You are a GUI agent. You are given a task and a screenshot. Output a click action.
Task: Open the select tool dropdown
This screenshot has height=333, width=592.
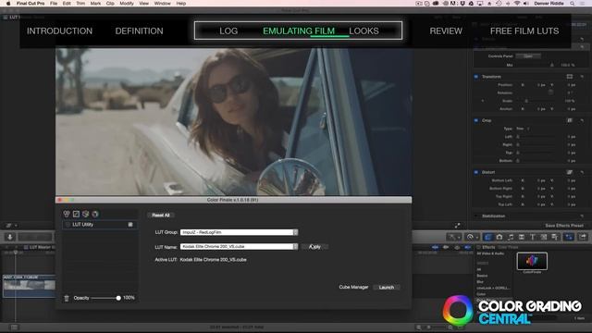click(x=453, y=237)
